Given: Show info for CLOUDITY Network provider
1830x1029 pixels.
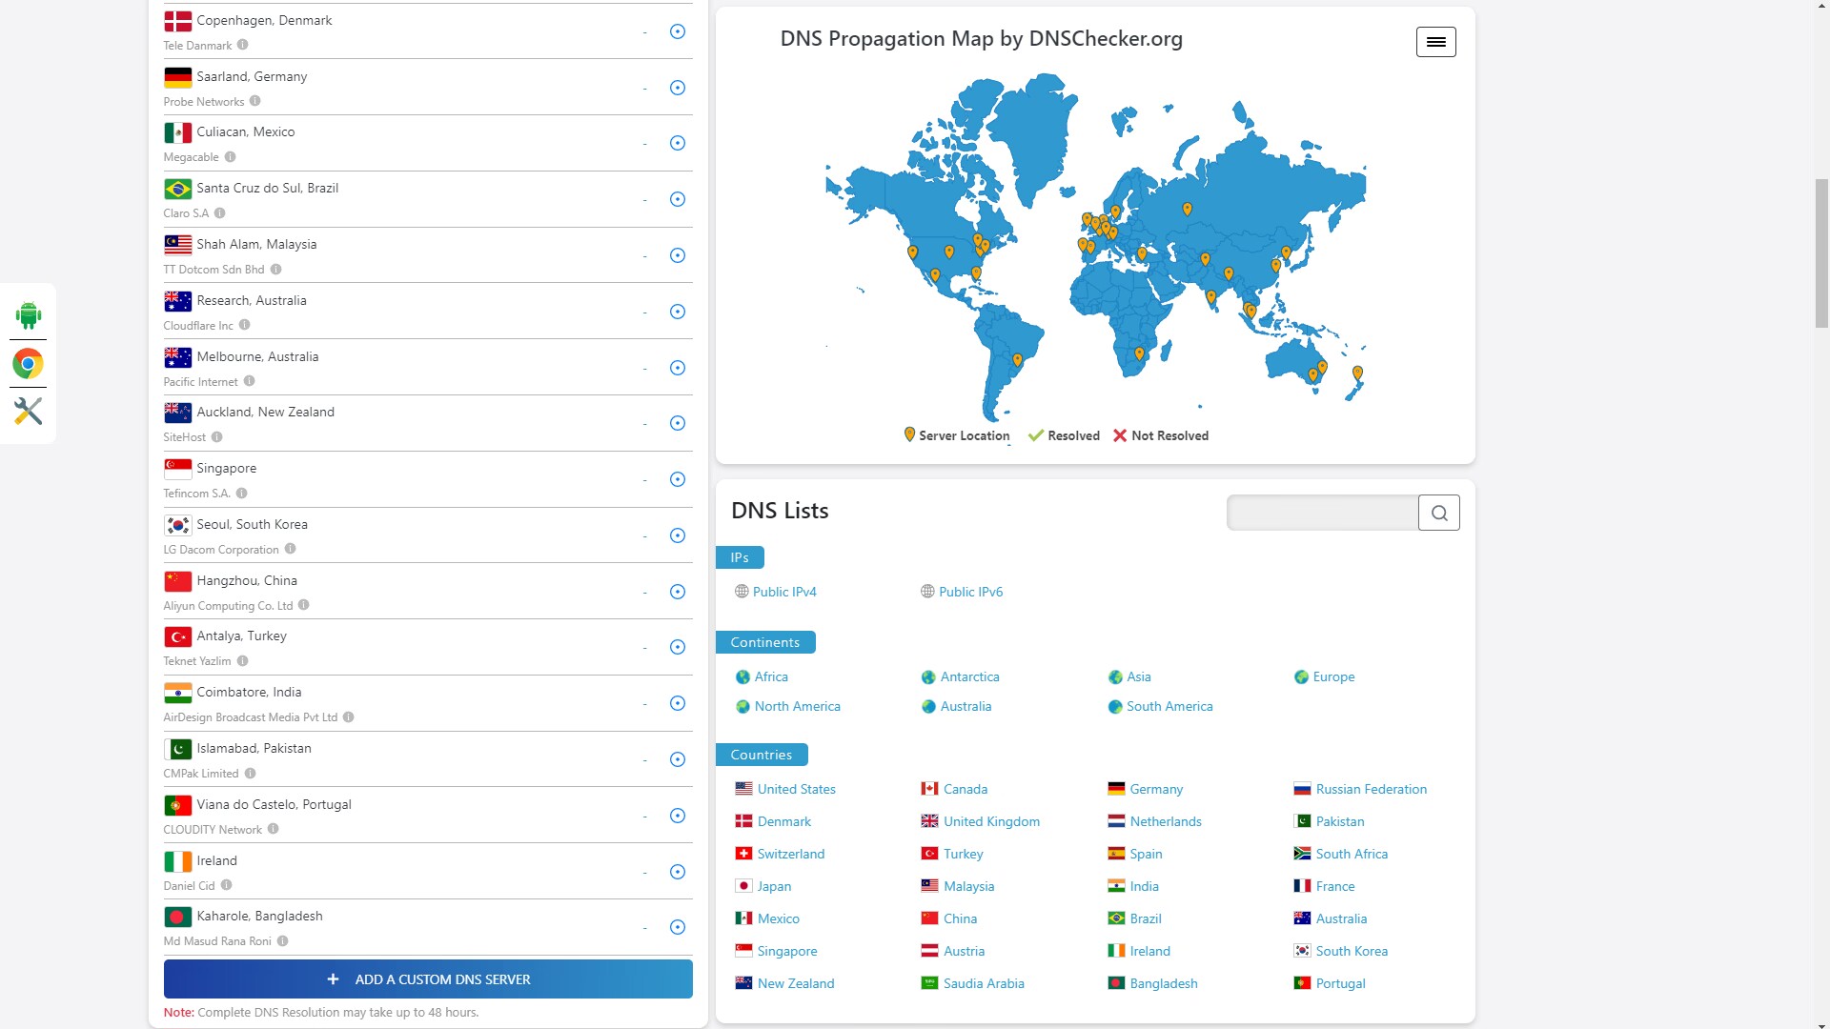Looking at the screenshot, I should 274,829.
